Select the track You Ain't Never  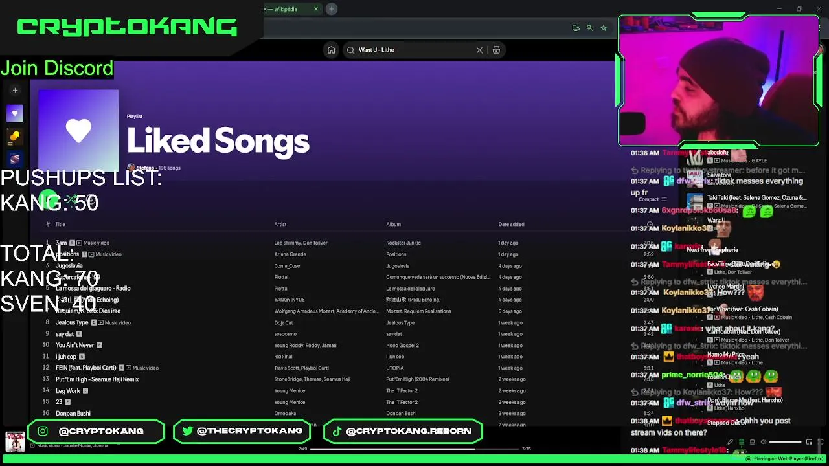coord(75,345)
